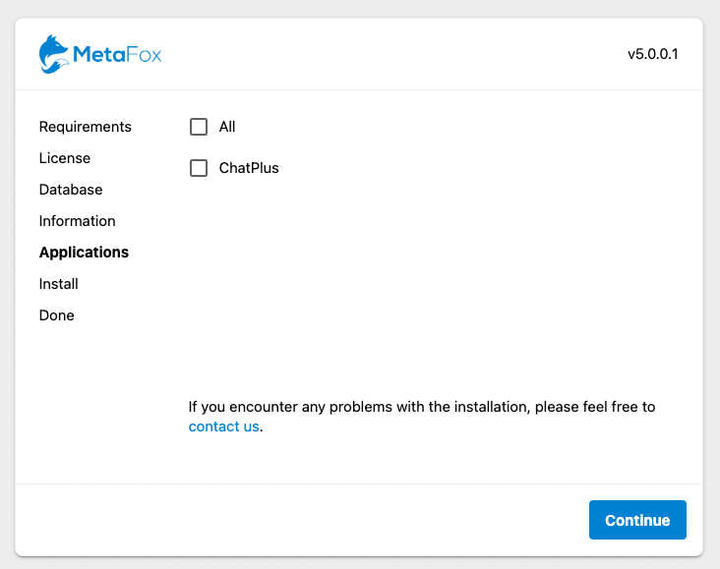Click the v5.0.0.1 version label

click(652, 54)
